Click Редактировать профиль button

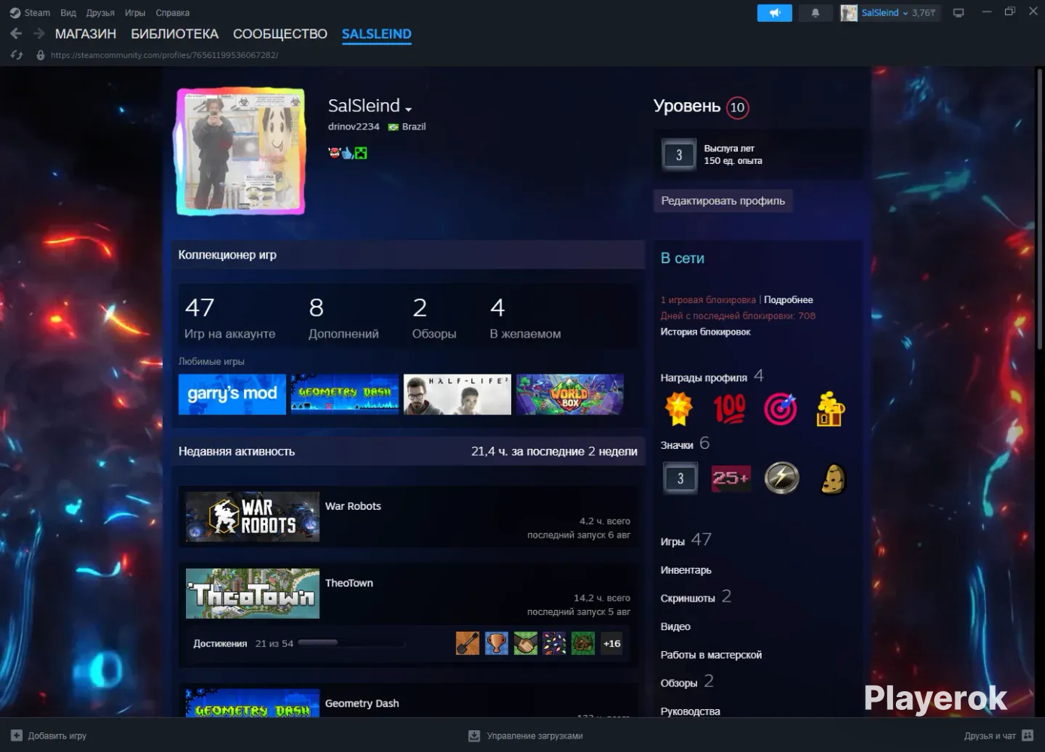[x=723, y=201]
